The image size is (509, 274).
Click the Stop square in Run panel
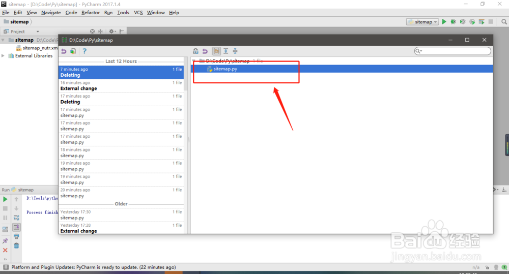(x=5, y=208)
